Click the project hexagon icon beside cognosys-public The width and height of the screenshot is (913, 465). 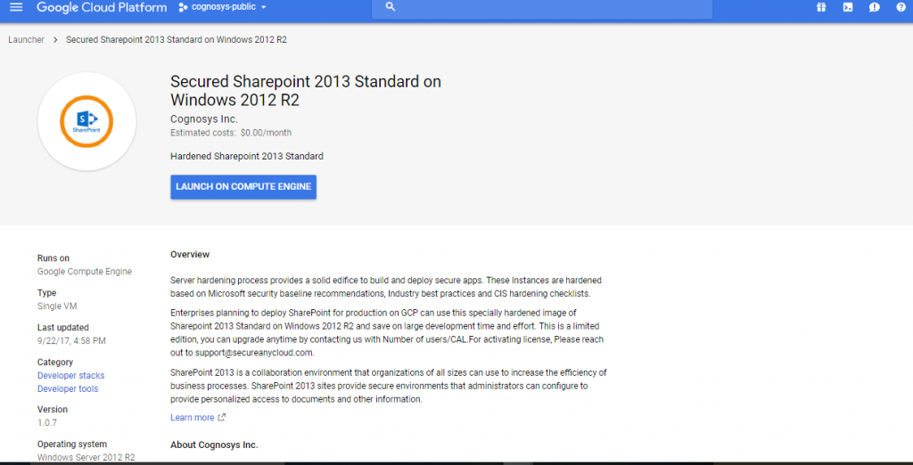183,7
